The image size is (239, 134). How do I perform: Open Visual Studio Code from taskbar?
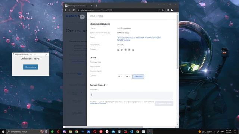tap(131, 131)
